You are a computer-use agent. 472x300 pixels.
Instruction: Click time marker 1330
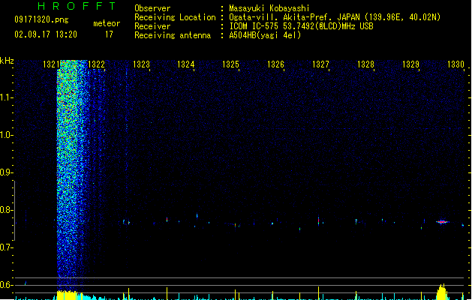[x=455, y=64]
